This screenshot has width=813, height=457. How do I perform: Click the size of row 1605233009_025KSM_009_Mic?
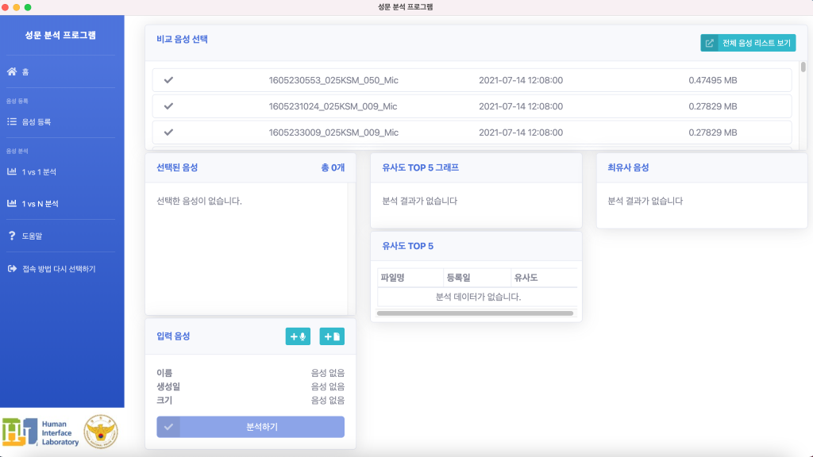(713, 132)
